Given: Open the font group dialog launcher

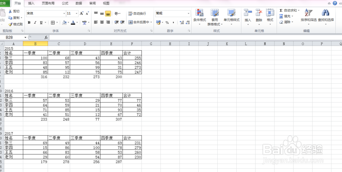Looking at the screenshot, I should point(89,31).
